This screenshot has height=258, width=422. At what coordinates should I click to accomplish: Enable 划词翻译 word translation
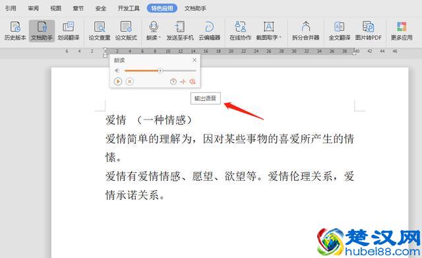point(69,31)
